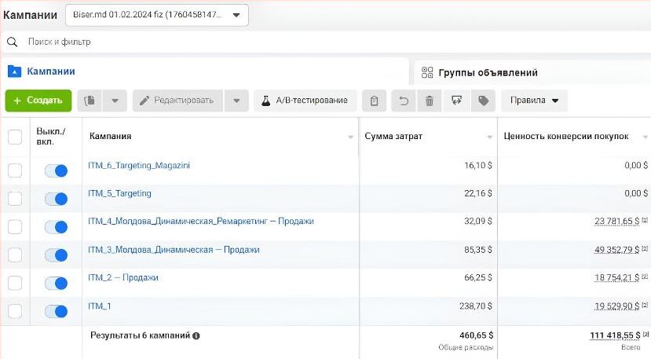Click the duplicate campaign icon
Image resolution: width=651 pixels, height=359 pixels.
89,101
